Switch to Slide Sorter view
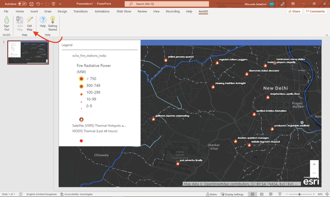This screenshot has width=330, height=197. tap(262, 194)
